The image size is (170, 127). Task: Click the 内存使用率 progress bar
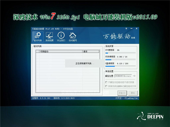tap(120, 60)
